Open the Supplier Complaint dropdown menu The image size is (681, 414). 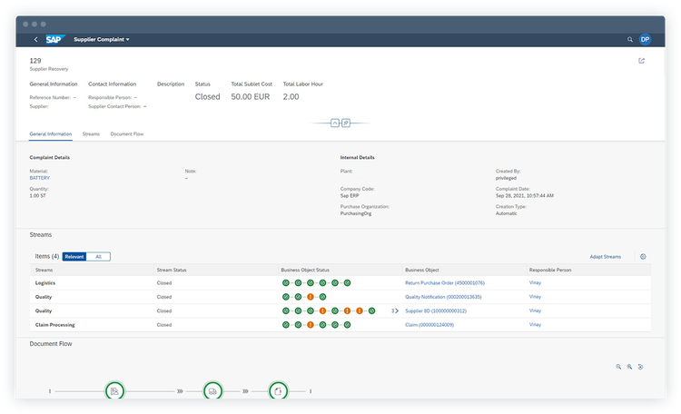(102, 40)
